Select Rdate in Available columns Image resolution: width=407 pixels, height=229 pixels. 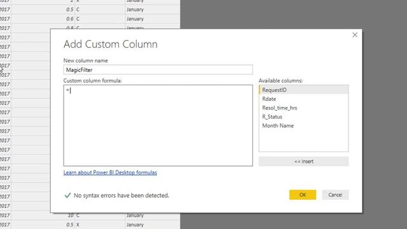(303, 99)
